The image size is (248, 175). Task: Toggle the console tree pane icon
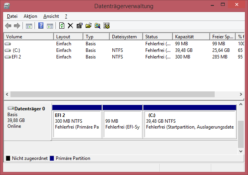pos(29,26)
